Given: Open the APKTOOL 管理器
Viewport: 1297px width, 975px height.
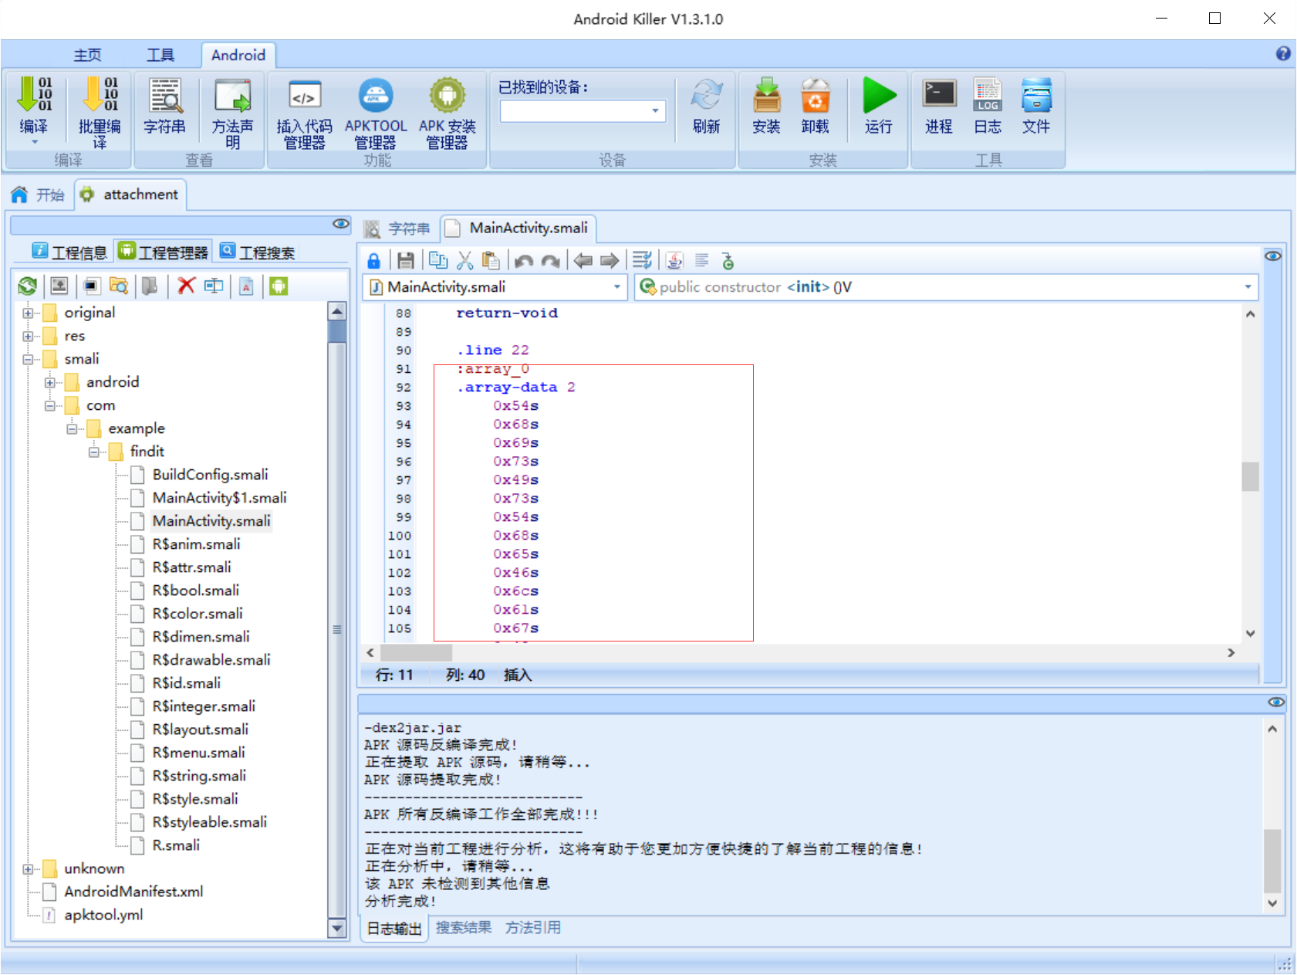Looking at the screenshot, I should pos(376,112).
